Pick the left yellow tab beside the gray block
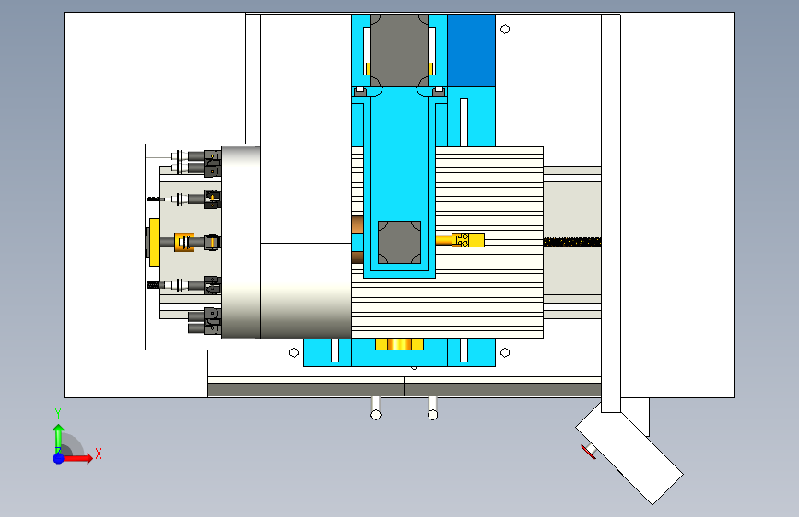799x517 pixels. point(368,69)
